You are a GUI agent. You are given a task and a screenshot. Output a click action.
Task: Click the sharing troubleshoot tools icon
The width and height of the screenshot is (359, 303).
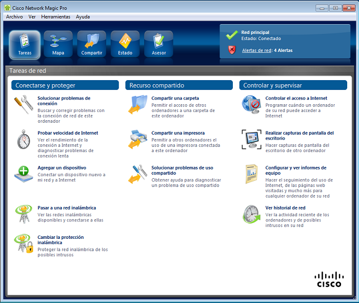(x=137, y=174)
